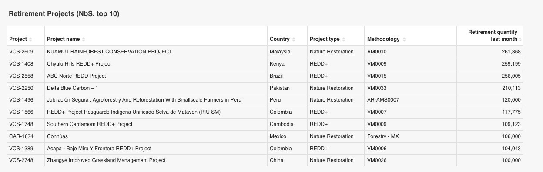Click methodology VM0015
543x172 pixels.
click(x=377, y=76)
